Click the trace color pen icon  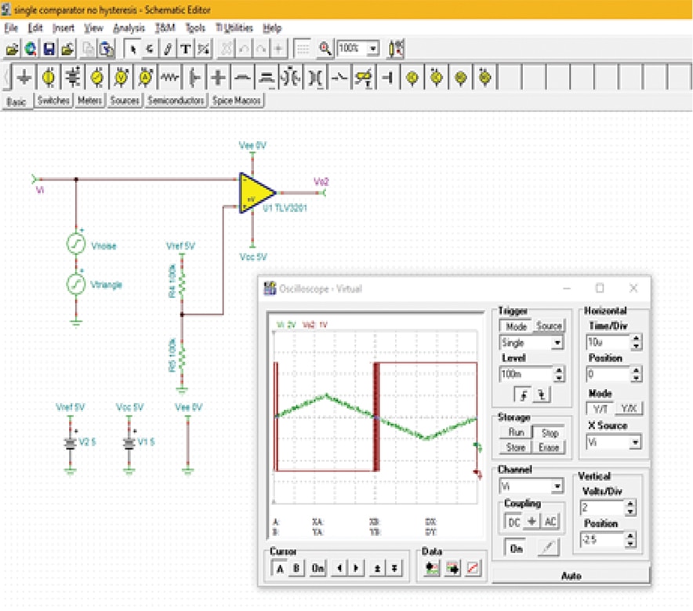tap(548, 549)
